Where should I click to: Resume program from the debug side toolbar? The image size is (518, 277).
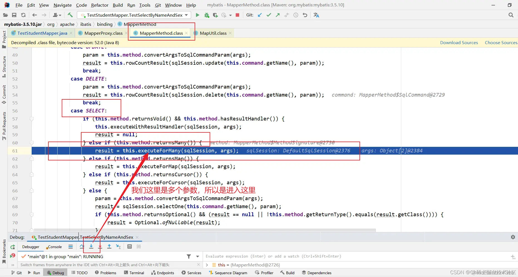[x=13, y=256]
